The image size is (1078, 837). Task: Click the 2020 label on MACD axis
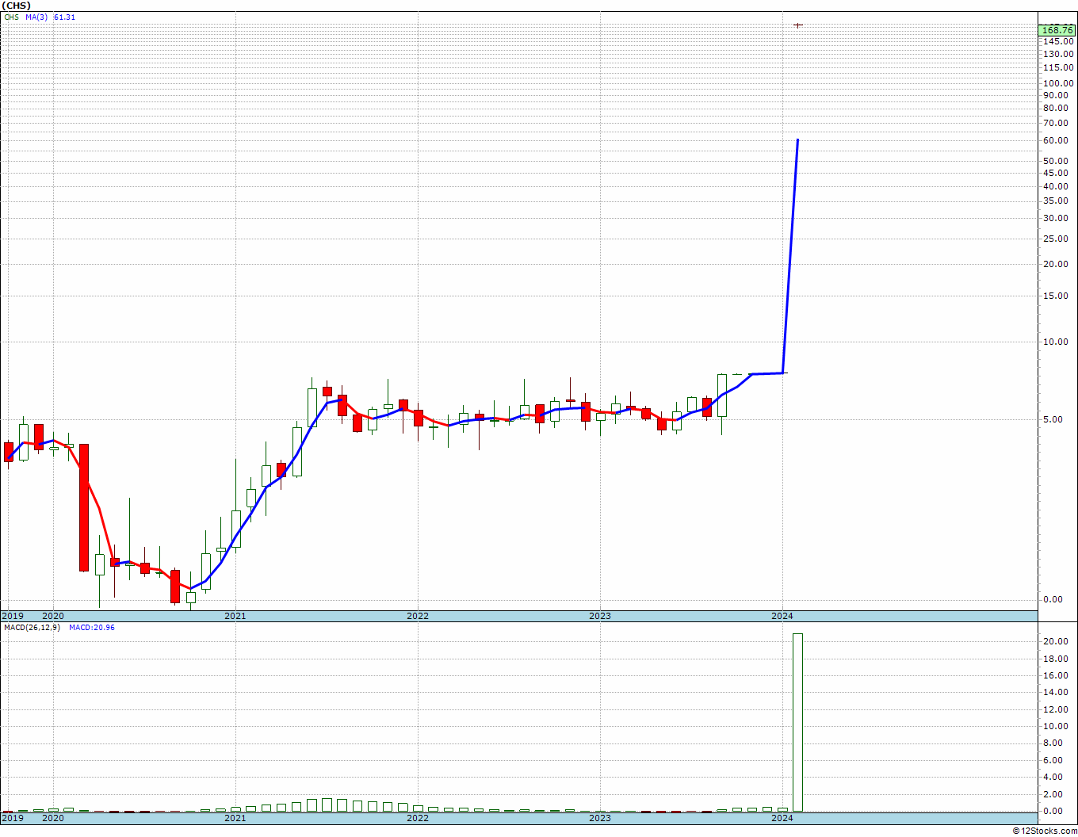[x=53, y=817]
